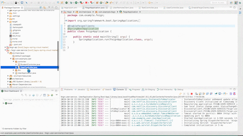Image resolution: width=243 pixels, height=136 pixels.
Task: Click src/main/java breadcrumb segment
Action: [x=85, y=12]
